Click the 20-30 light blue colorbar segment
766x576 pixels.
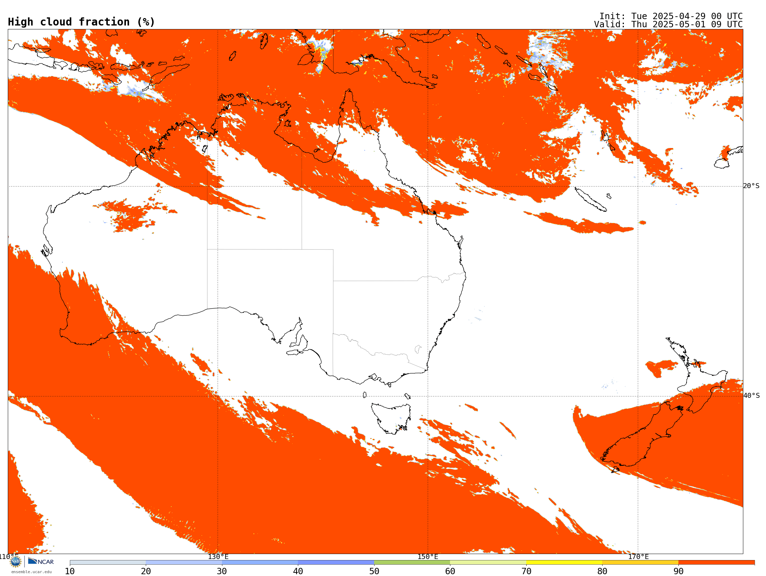coord(184,563)
